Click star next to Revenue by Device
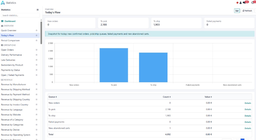 click(x=36, y=130)
